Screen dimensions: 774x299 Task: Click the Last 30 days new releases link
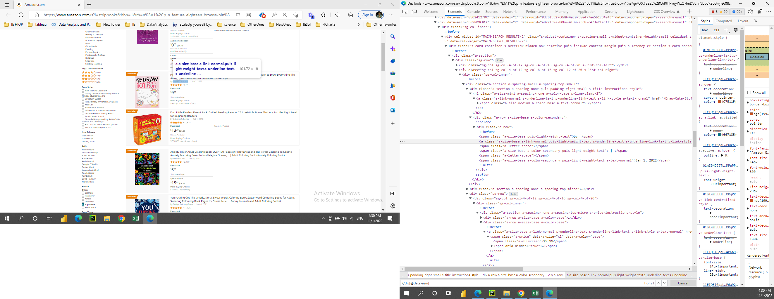(x=88, y=135)
